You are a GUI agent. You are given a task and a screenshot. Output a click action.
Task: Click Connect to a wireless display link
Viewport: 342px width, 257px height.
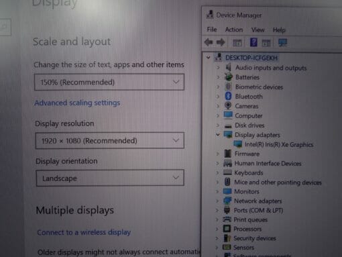click(84, 232)
